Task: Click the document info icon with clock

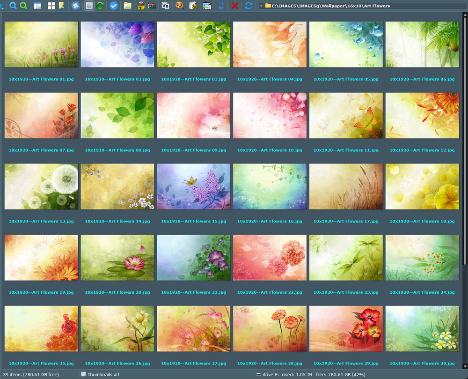Action: coord(193,6)
